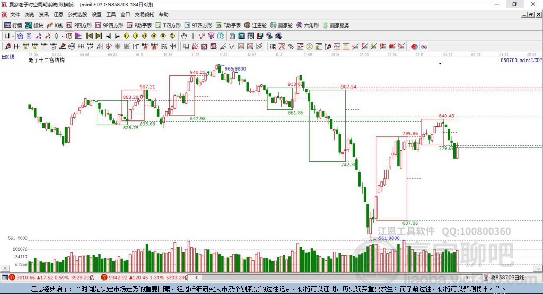
Task: Toggle the blue grid chart icon
Action: 21,36
